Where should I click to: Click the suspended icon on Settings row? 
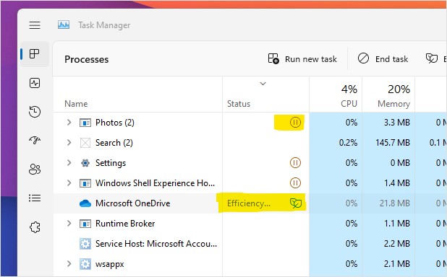click(295, 163)
